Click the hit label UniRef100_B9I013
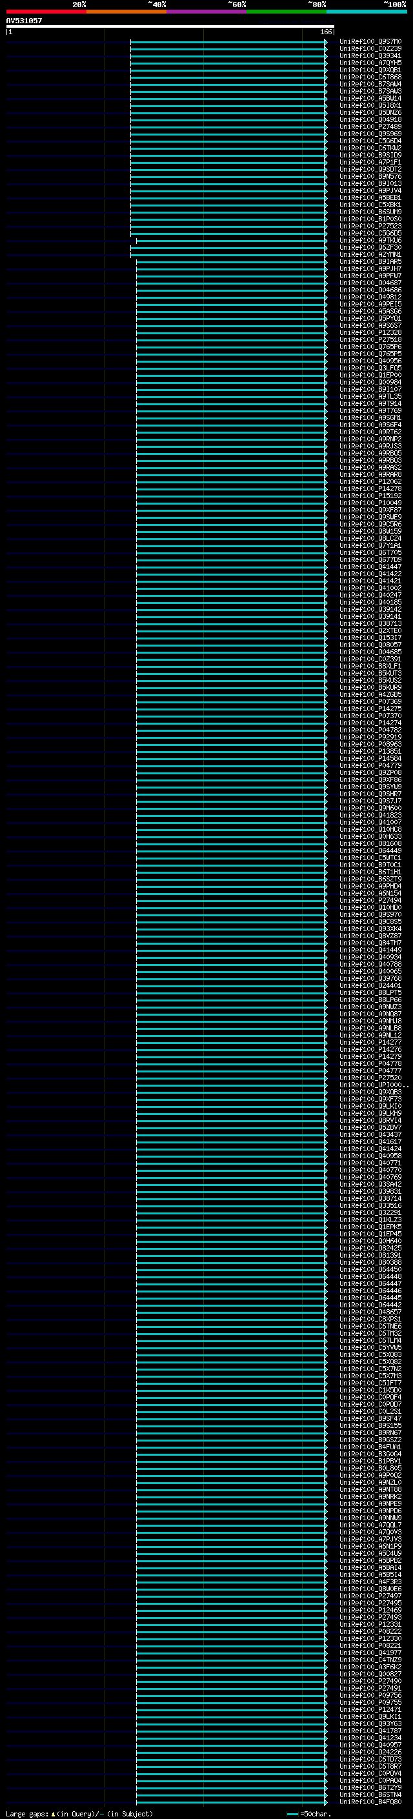This screenshot has height=1819, width=413. (370, 184)
